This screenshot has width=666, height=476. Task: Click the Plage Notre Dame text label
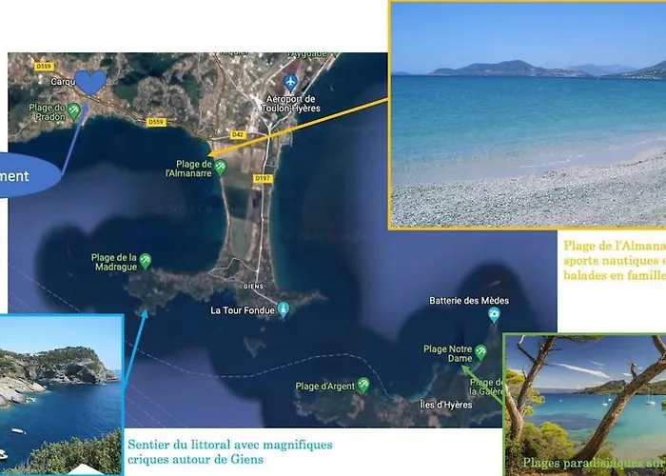pyautogui.click(x=448, y=353)
